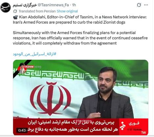Screen dimensions: 154x137
Task: Show original Persian text
Action: [67, 11]
